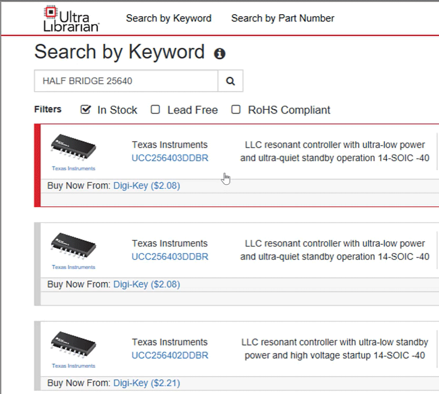Open Search by Part Number menu item
The height and width of the screenshot is (394, 439).
click(x=283, y=18)
